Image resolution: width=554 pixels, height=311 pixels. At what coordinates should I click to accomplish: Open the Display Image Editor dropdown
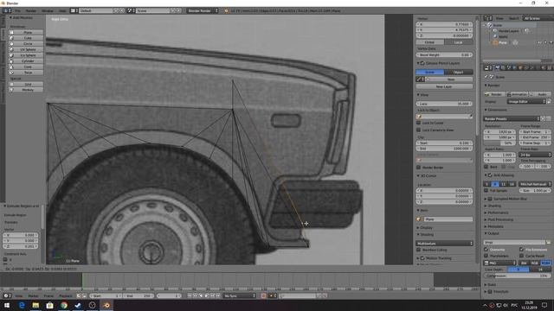(x=527, y=102)
